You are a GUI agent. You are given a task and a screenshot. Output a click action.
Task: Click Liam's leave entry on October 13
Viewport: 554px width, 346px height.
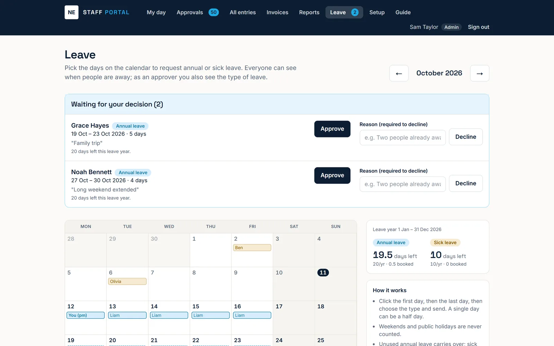click(127, 315)
